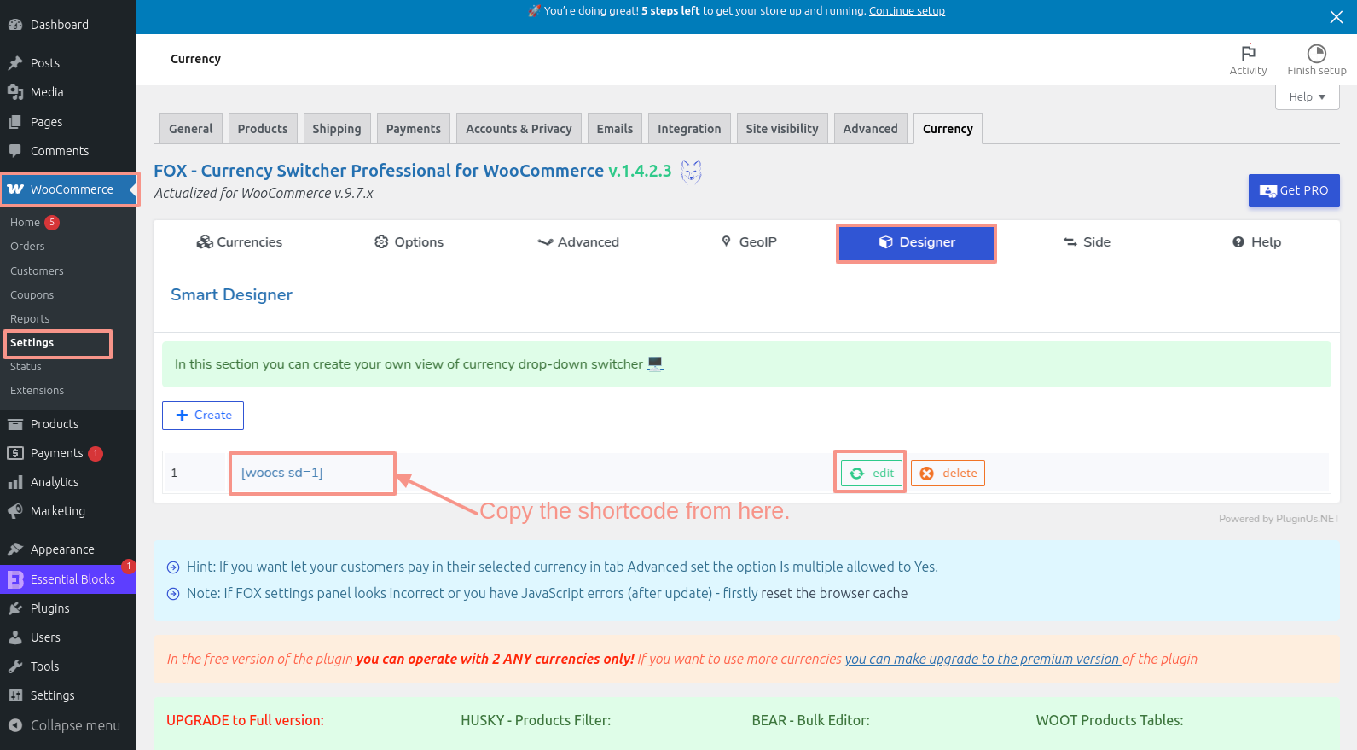Click the Marketing megaphone icon
The height and width of the screenshot is (750, 1357).
point(15,511)
